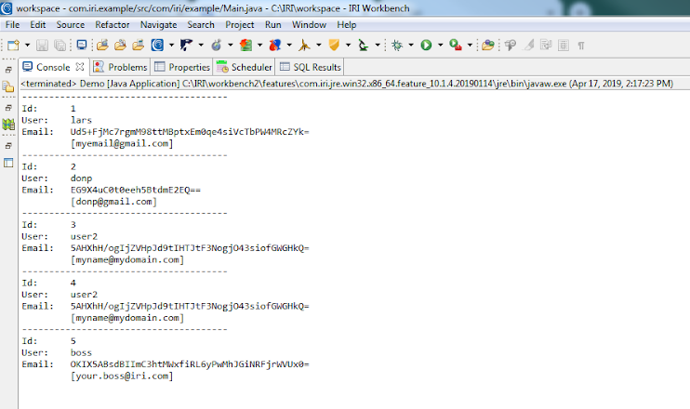Image resolution: width=690 pixels, height=409 pixels.
Task: Open dropdown beside the red-green database icon
Action: coord(259,45)
